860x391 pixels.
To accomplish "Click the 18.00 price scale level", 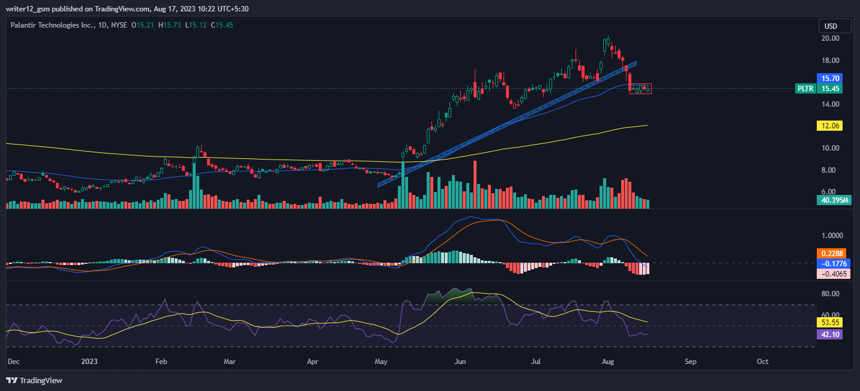I will [x=831, y=60].
